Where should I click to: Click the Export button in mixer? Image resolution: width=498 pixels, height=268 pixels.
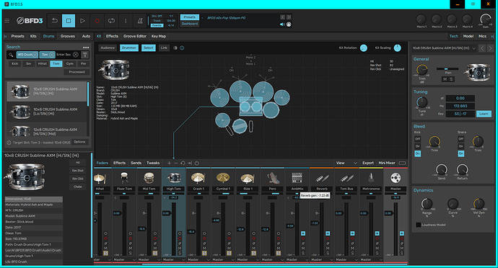click(368, 163)
